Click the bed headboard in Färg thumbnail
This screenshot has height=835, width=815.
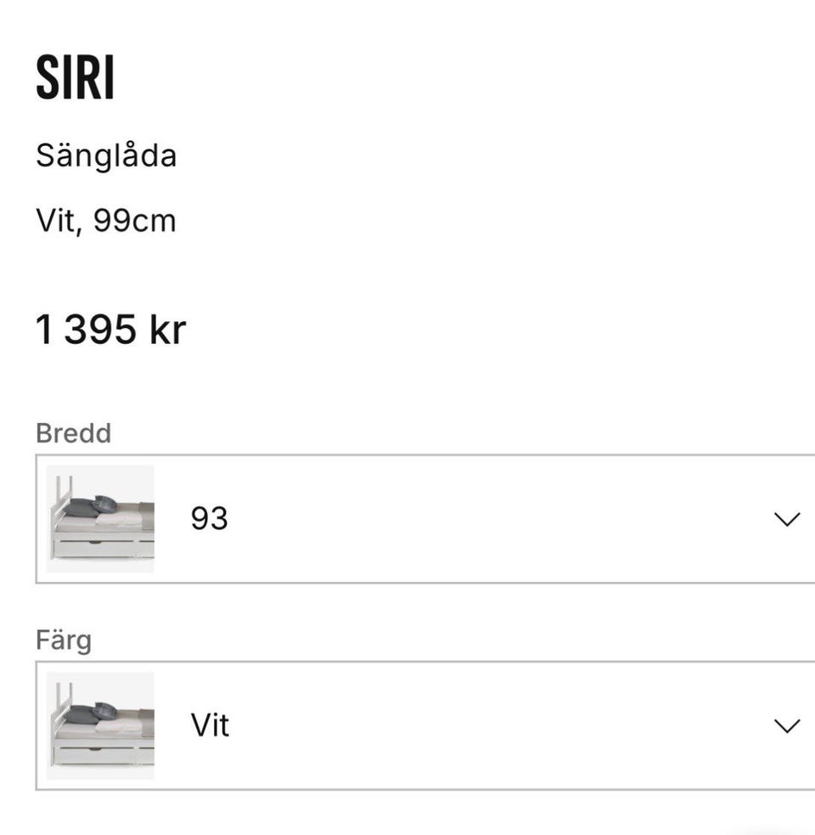pos(60,713)
